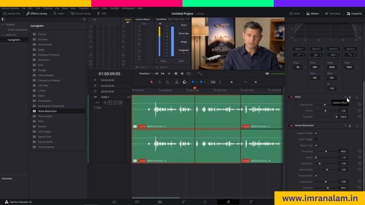Screen dimensions: 365x205
Task: Adjust the Noise Reduction Threshold slider
Action: (x=326, y=151)
